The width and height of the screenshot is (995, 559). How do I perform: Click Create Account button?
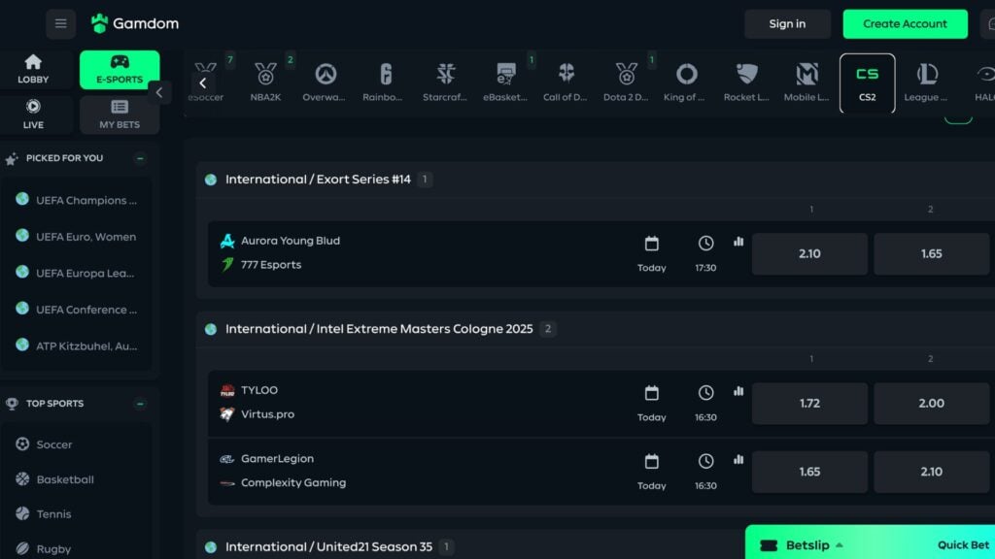[905, 24]
